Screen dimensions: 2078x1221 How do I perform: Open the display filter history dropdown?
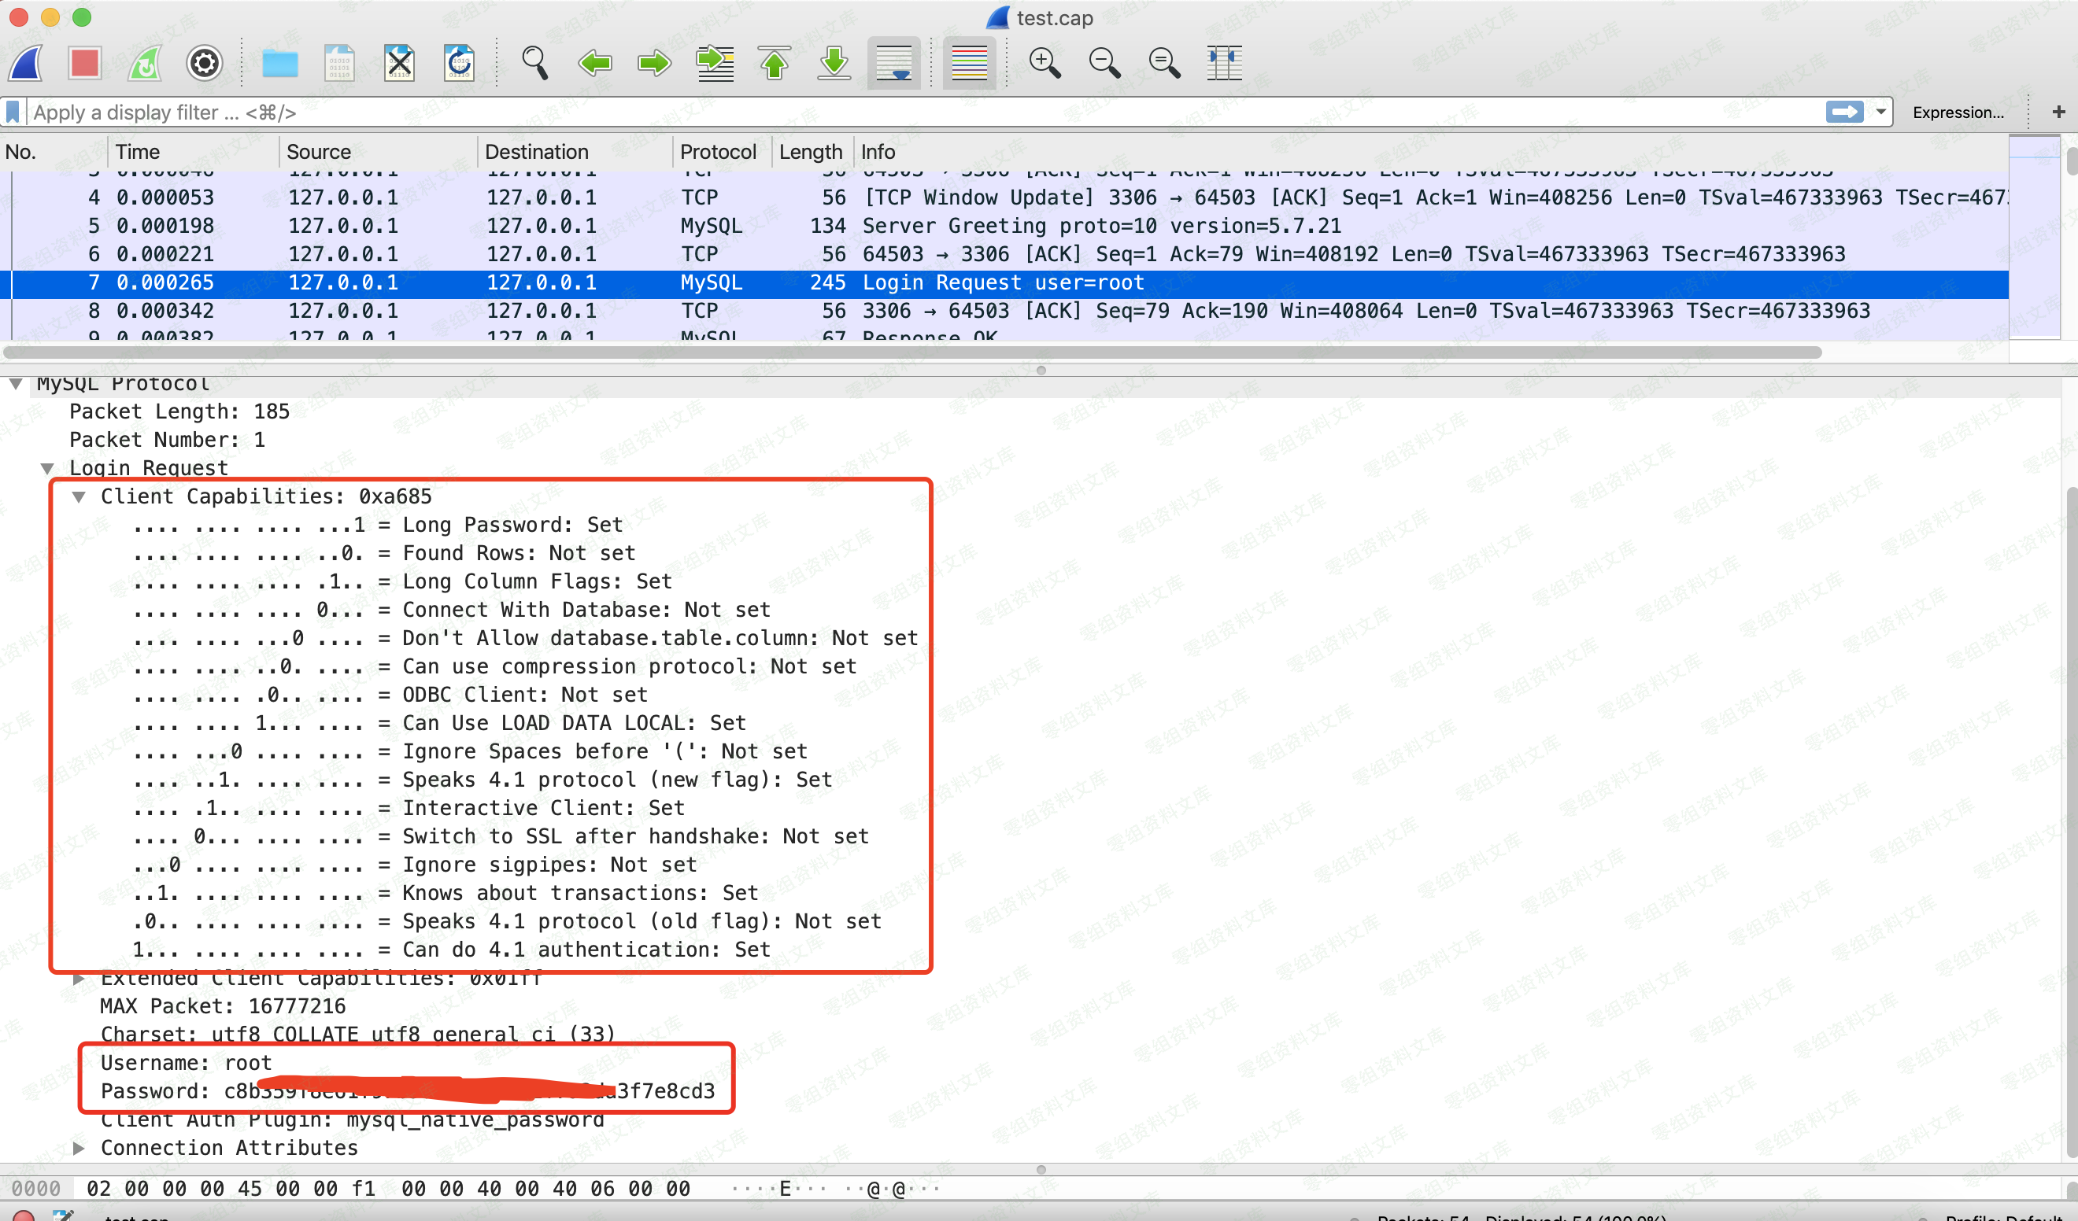pyautogui.click(x=1881, y=113)
